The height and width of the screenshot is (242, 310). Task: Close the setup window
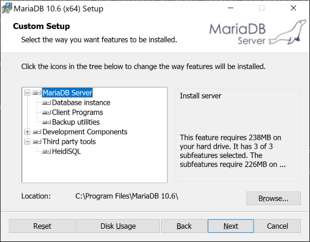coord(293,8)
